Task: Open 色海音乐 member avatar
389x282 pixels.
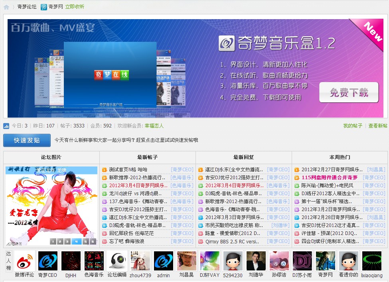Action: pos(94,261)
